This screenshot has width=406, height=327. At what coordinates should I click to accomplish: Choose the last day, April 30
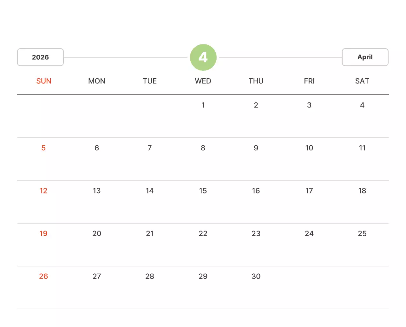(256, 277)
